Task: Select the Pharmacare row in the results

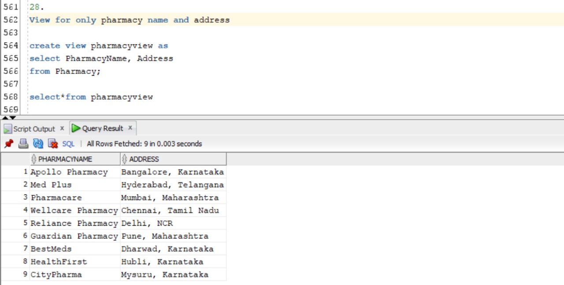Action: pos(56,197)
